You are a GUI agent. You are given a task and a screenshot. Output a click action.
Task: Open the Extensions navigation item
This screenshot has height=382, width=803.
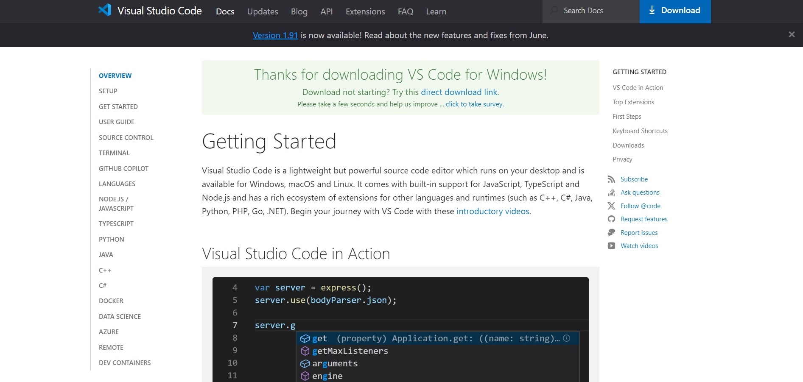point(365,11)
